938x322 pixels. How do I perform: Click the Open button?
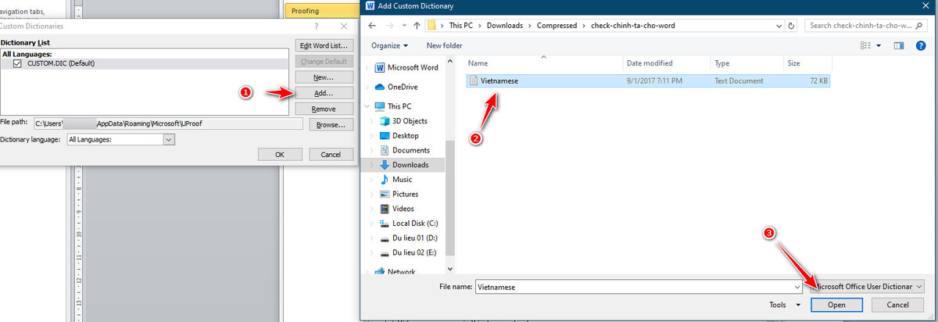coord(836,305)
